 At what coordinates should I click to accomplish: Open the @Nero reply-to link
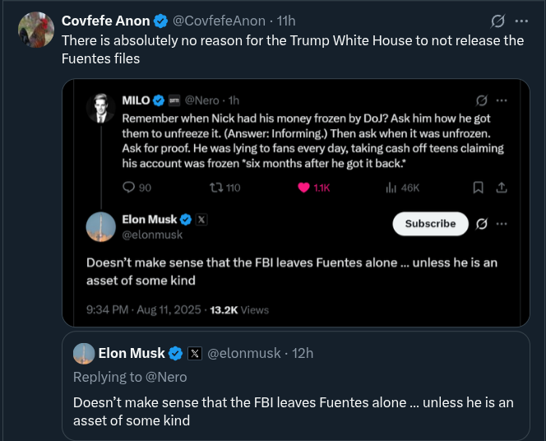[167, 377]
